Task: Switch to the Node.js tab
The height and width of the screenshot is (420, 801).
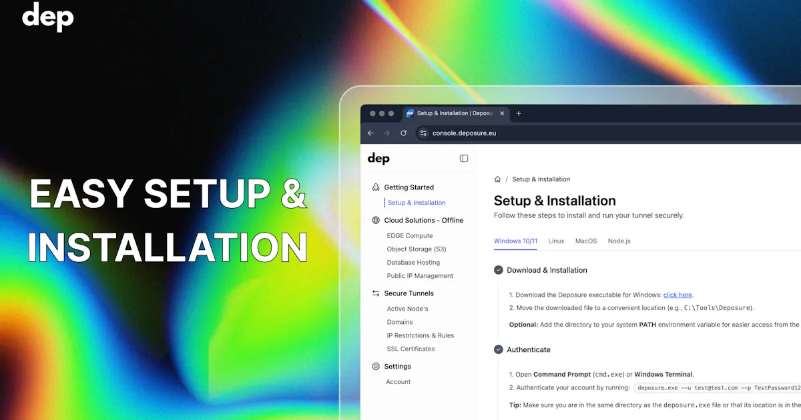Action: click(619, 241)
